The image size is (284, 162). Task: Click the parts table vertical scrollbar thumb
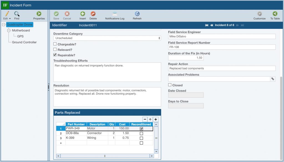156,138
